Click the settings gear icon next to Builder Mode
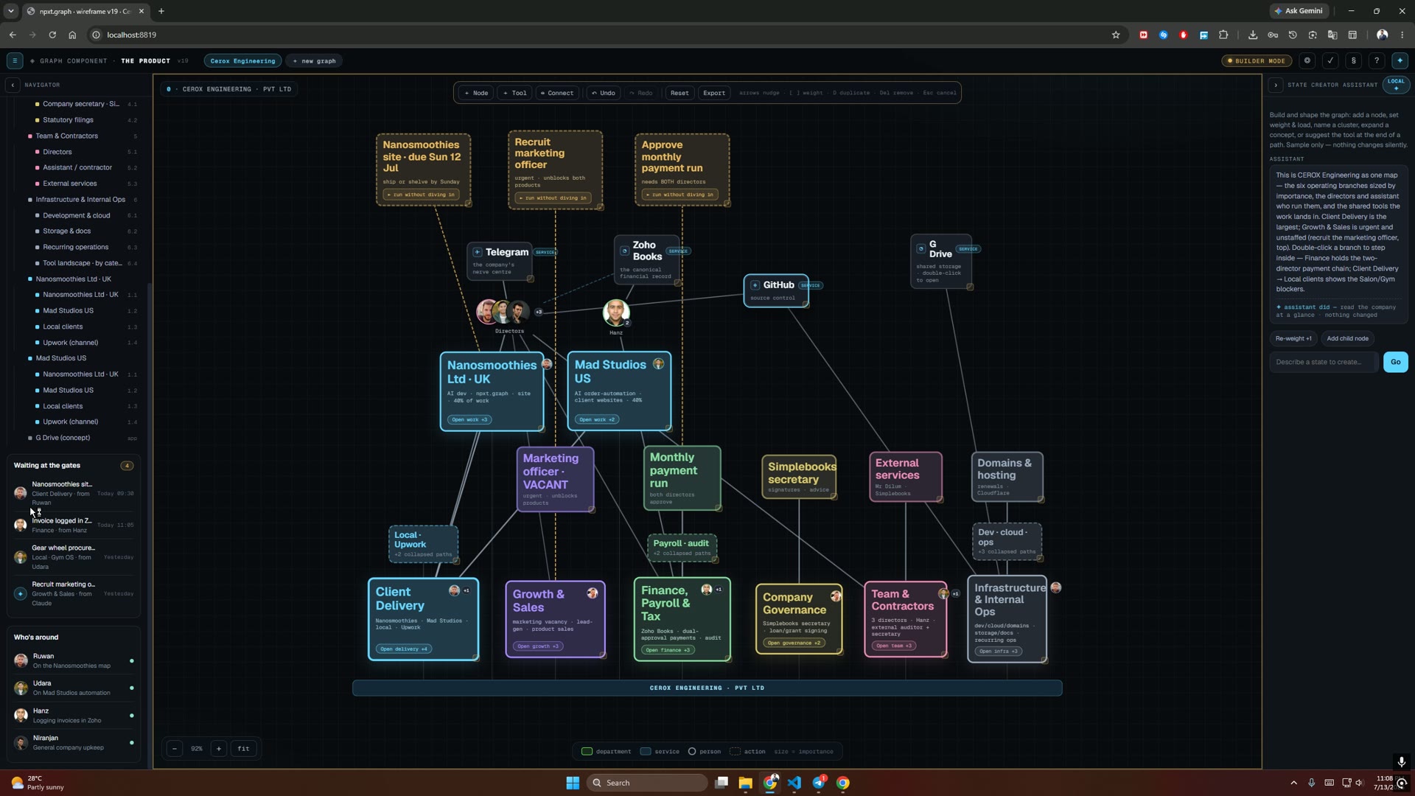 pos(1307,61)
